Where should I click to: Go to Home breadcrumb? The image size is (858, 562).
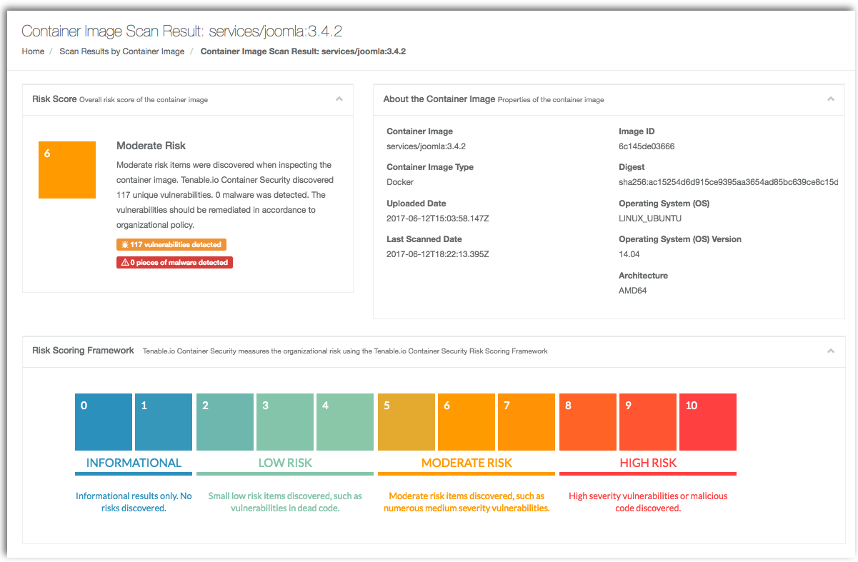pyautogui.click(x=33, y=51)
